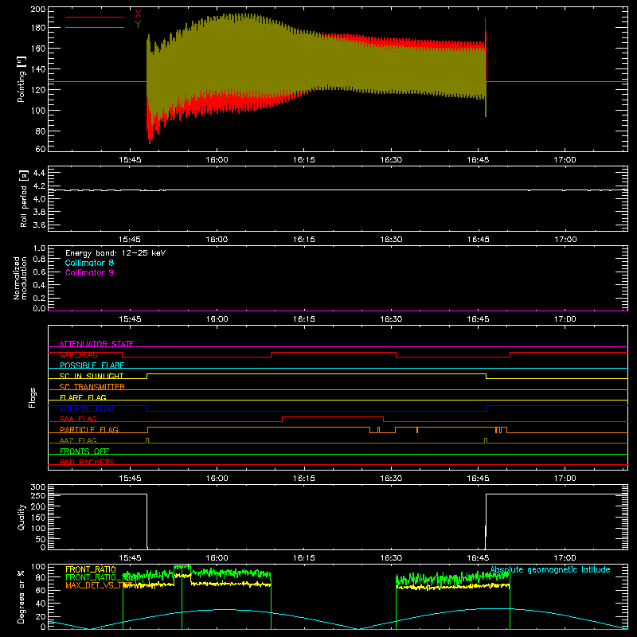The image size is (637, 637).
Task: Click the 16:00 time label under Normalized modulation plot
Action: coord(217,319)
